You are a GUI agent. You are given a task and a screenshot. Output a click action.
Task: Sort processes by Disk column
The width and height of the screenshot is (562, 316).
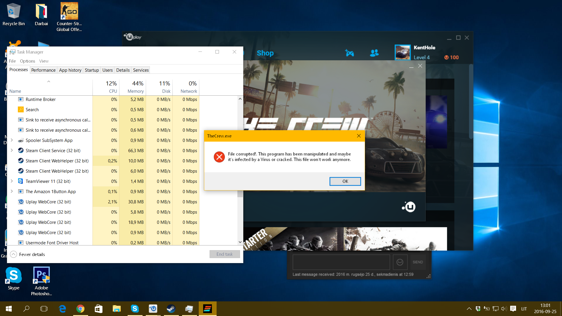(x=159, y=87)
